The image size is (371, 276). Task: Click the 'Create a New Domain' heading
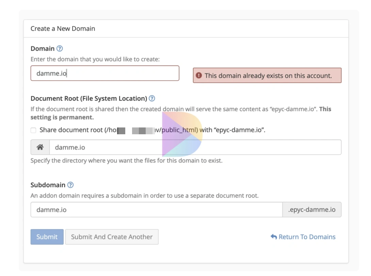[x=63, y=29]
